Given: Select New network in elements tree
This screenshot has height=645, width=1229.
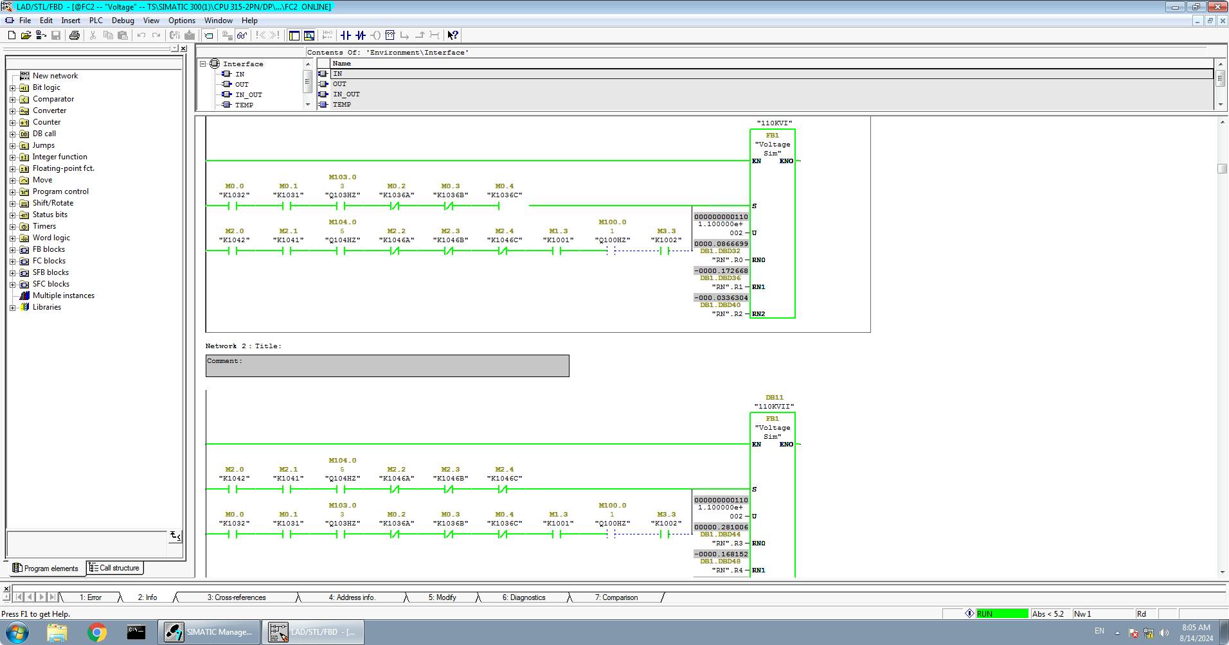Looking at the screenshot, I should coord(55,76).
